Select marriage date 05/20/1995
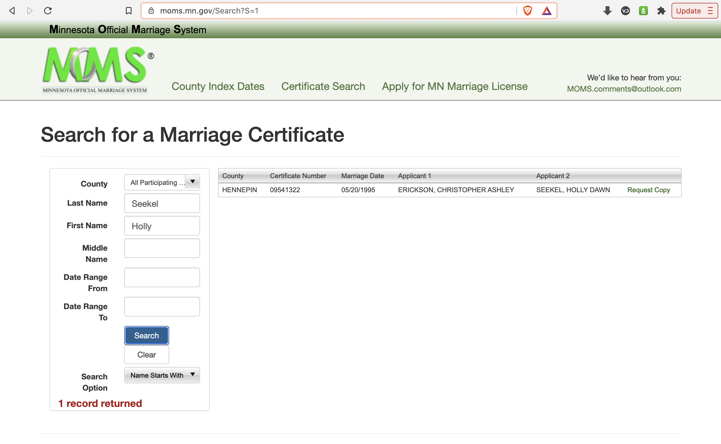721x444 pixels. point(358,190)
